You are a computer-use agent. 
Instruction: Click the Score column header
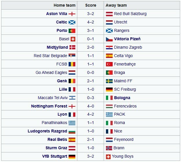click(x=91, y=6)
